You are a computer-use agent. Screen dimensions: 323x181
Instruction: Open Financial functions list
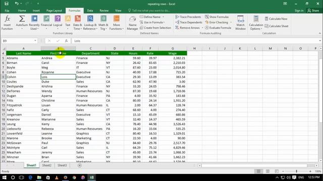click(x=46, y=23)
